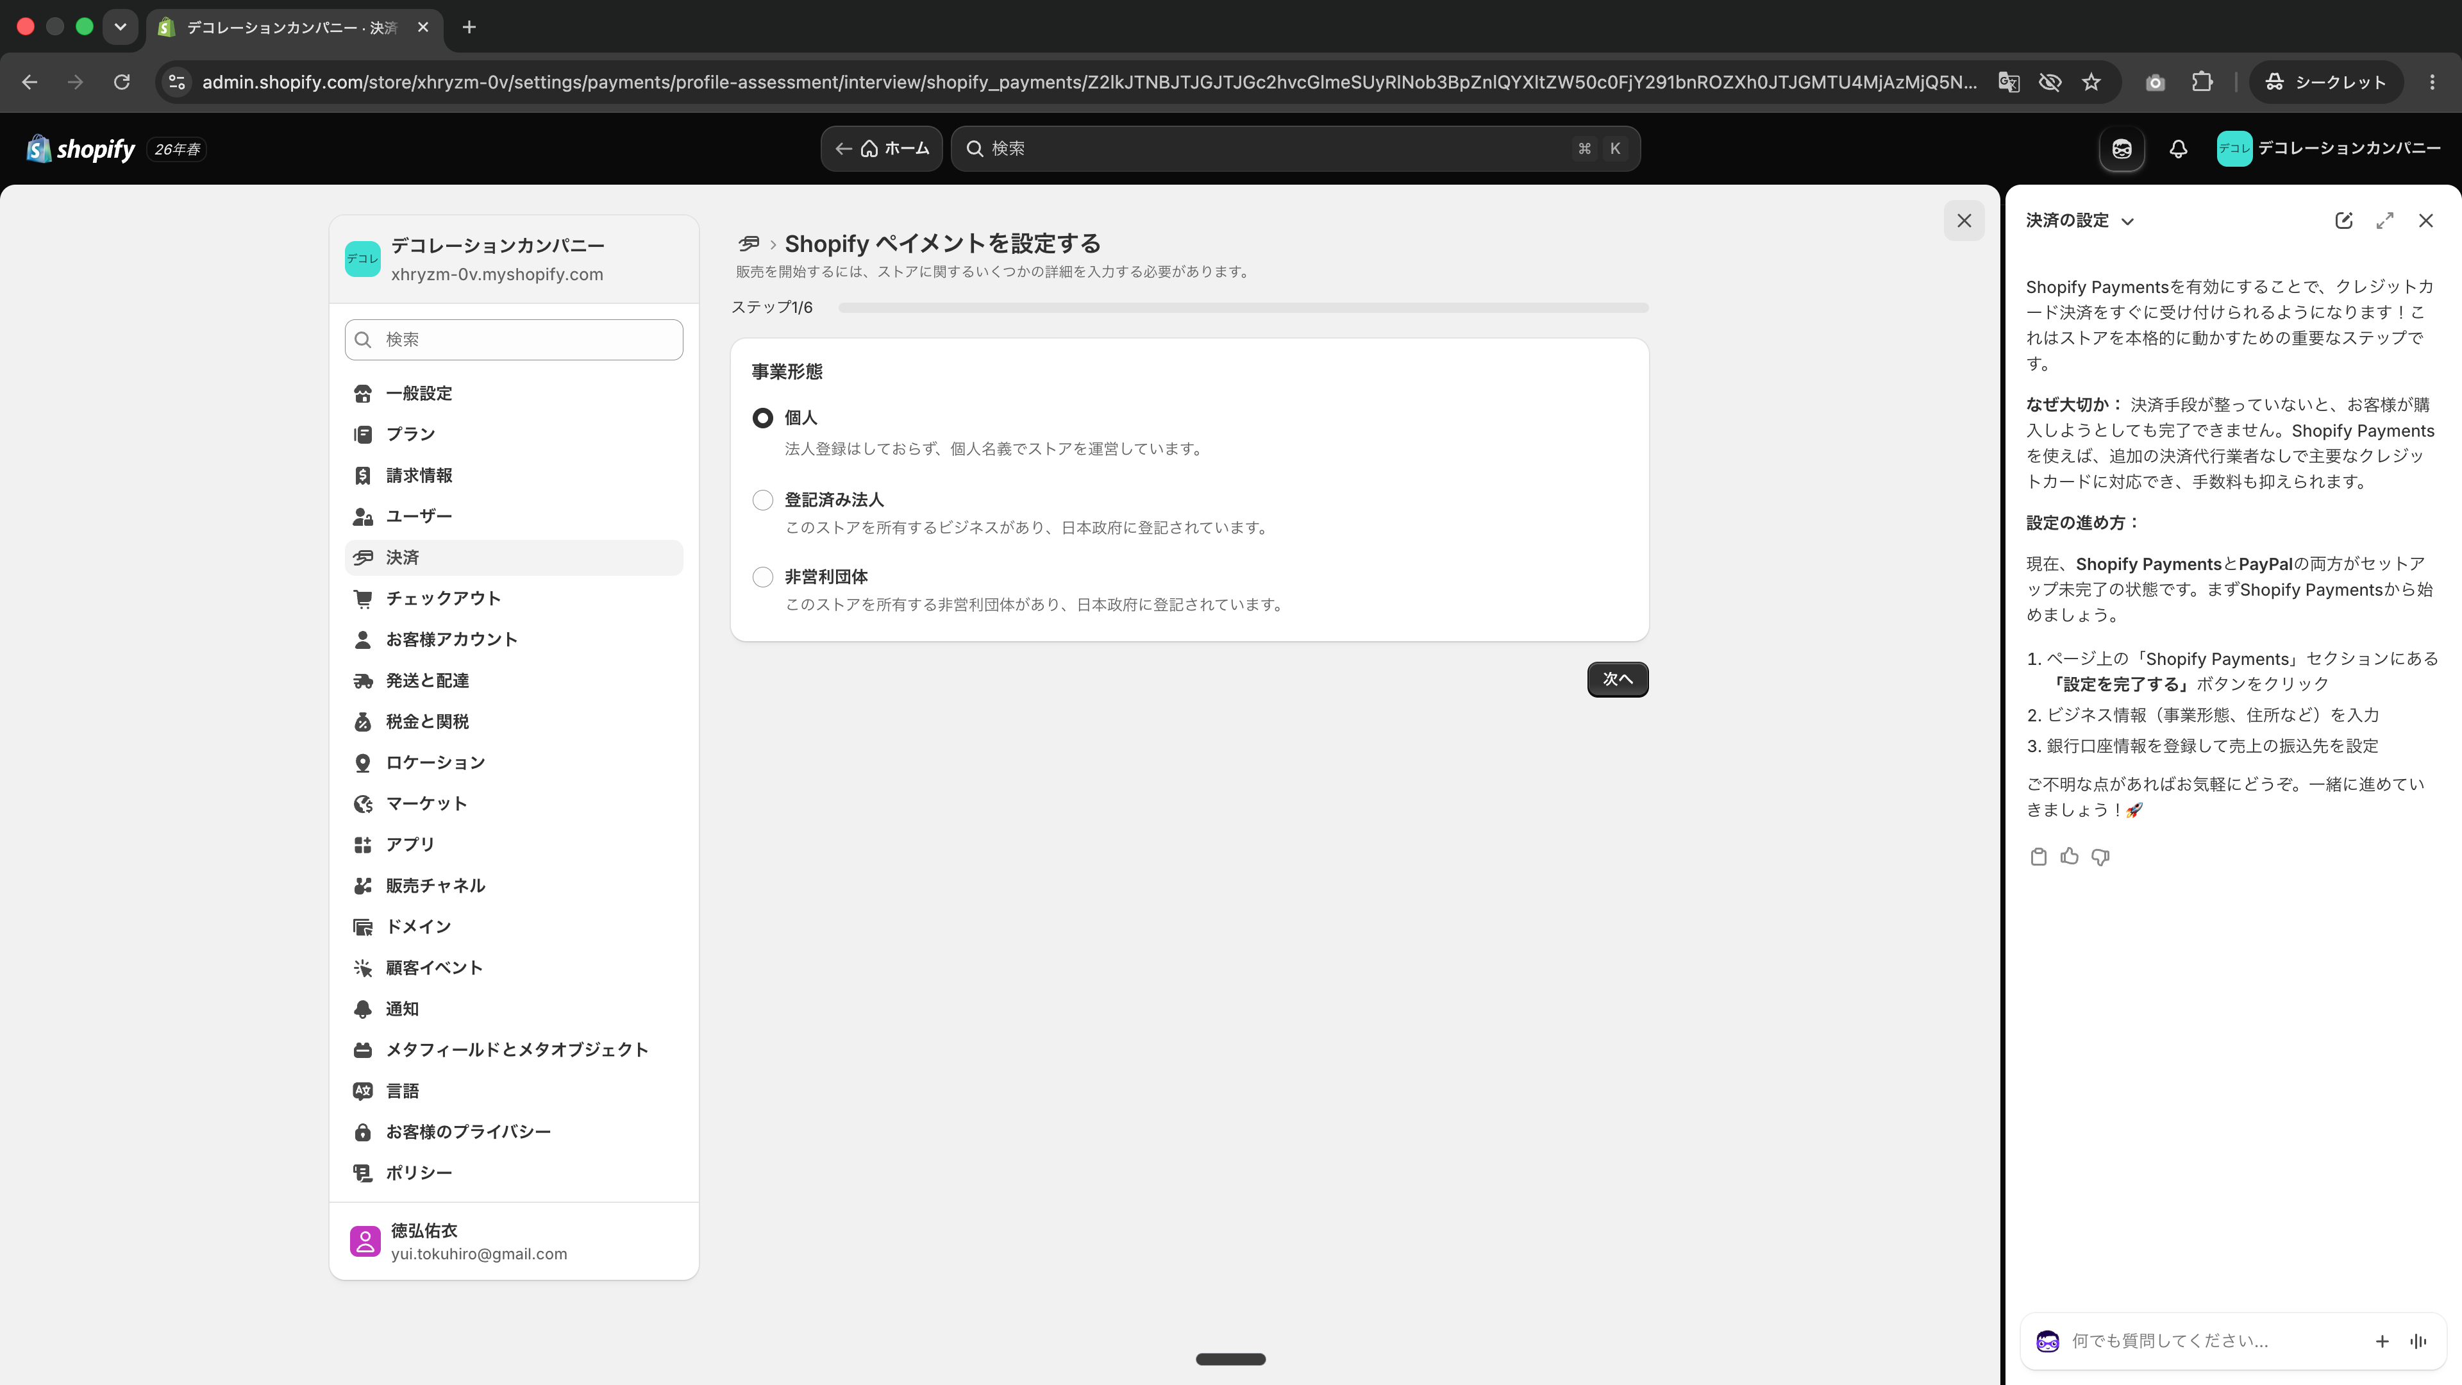Open お客様のプライバシー settings
The image size is (2462, 1385).
pos(514,1132)
